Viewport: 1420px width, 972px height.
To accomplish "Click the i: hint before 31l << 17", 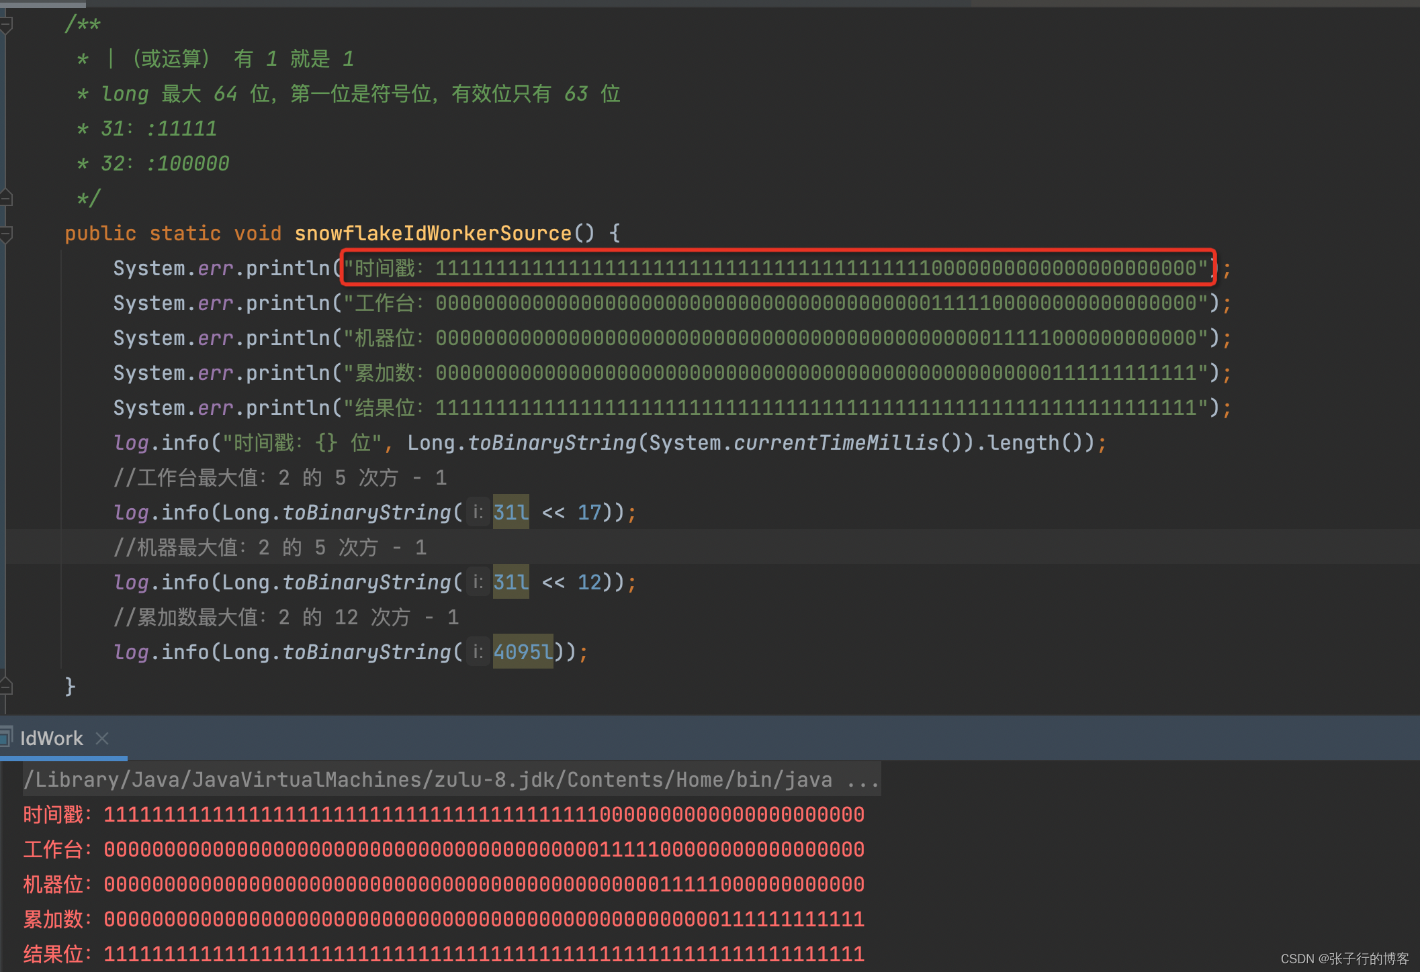I will pyautogui.click(x=478, y=512).
